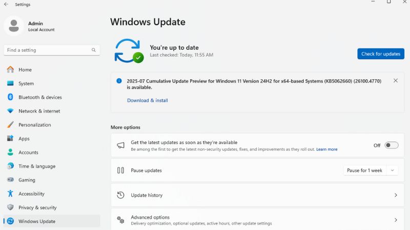Dismiss the cumulative update preview notice
410x230 pixels.
[x=396, y=81]
